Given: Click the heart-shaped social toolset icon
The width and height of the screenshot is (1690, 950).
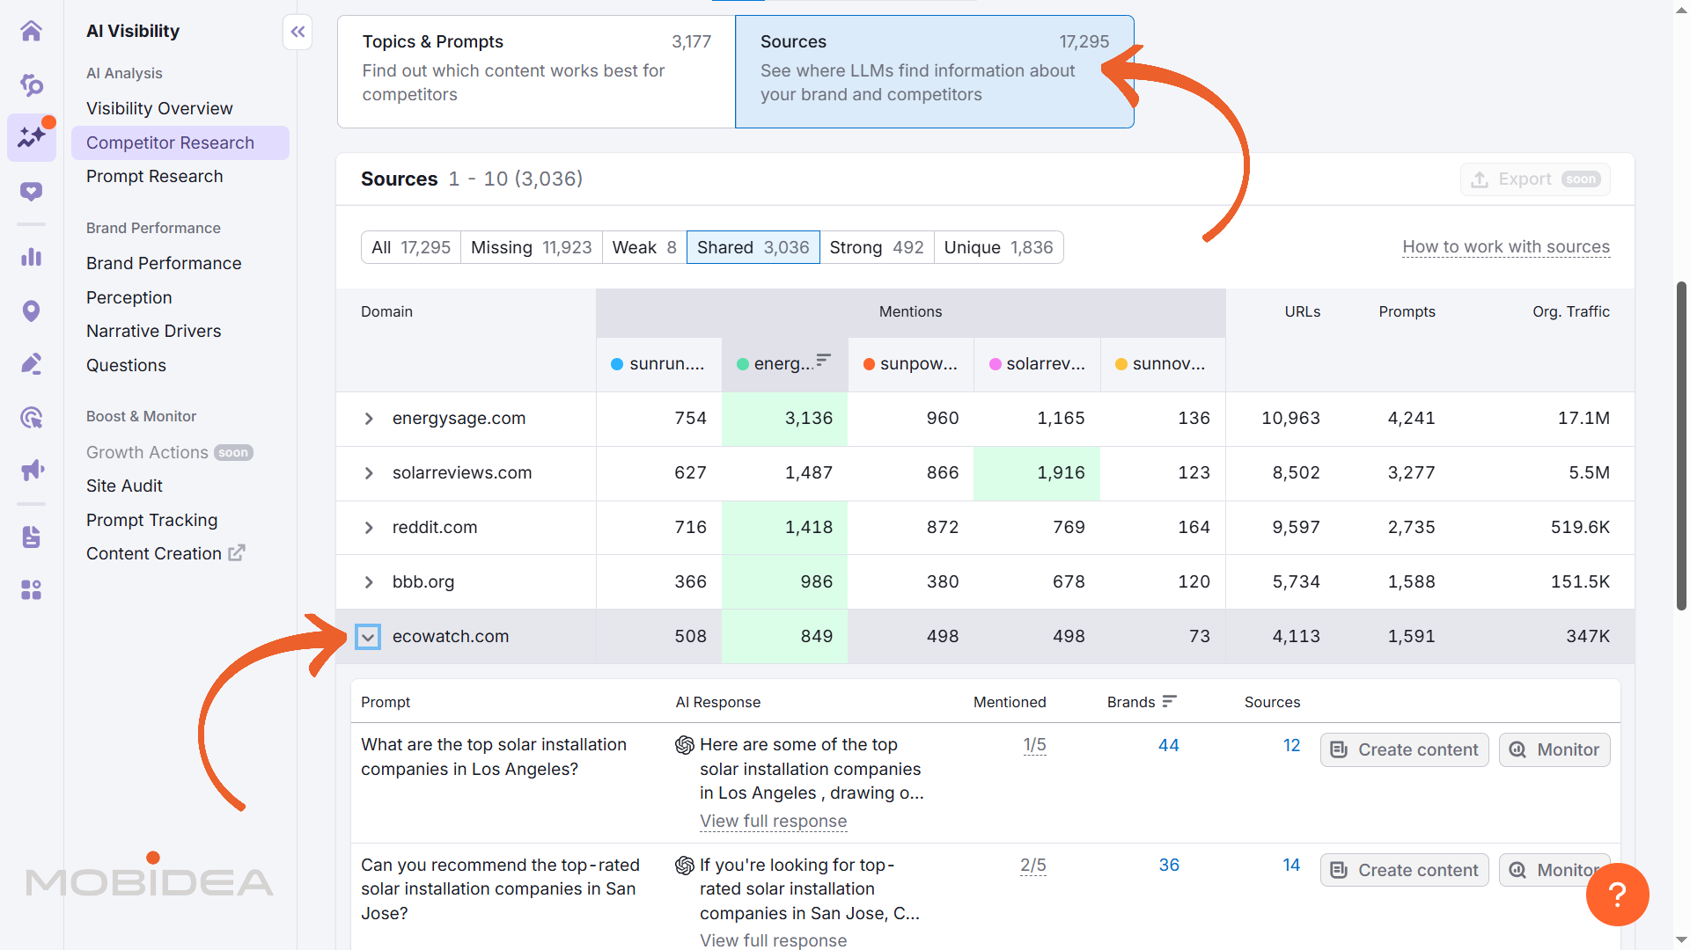Looking at the screenshot, I should pyautogui.click(x=32, y=191).
